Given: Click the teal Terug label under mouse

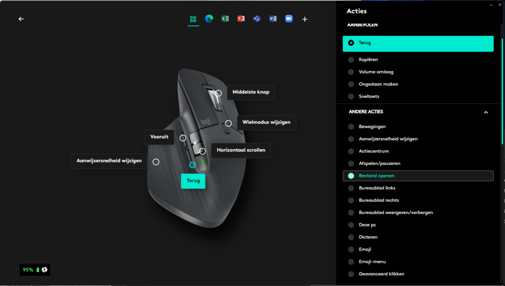Looking at the screenshot, I should 193,181.
